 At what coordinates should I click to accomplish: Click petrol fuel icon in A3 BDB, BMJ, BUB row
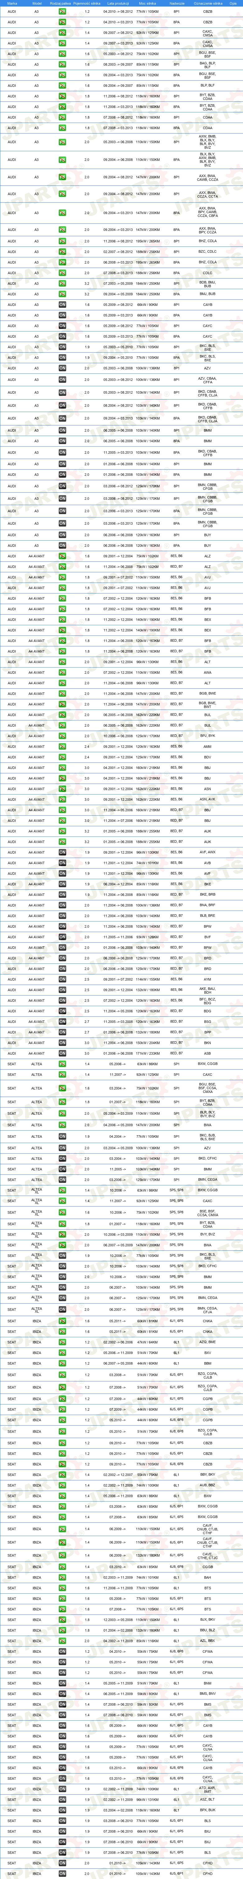pos(62,282)
